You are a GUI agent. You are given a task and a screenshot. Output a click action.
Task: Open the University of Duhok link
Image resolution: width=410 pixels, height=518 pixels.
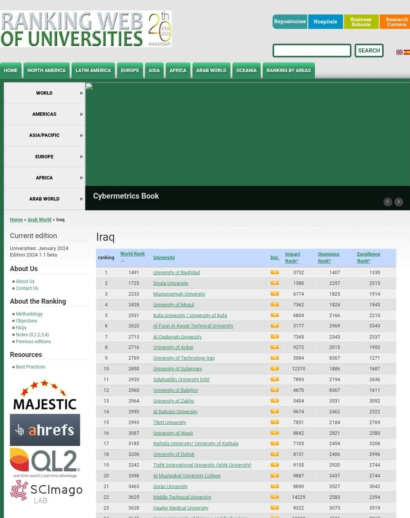pos(174,454)
